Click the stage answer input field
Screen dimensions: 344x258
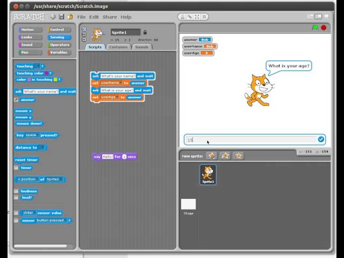[x=252, y=140]
